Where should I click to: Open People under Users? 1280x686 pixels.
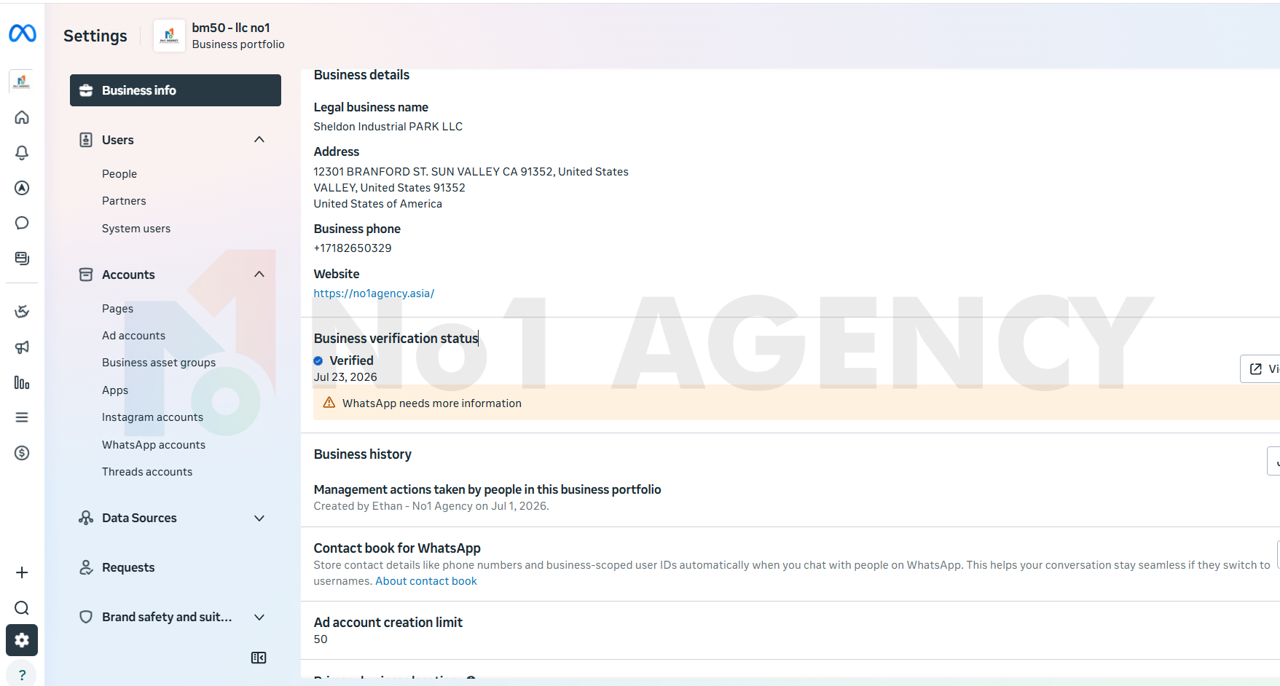pyautogui.click(x=119, y=174)
